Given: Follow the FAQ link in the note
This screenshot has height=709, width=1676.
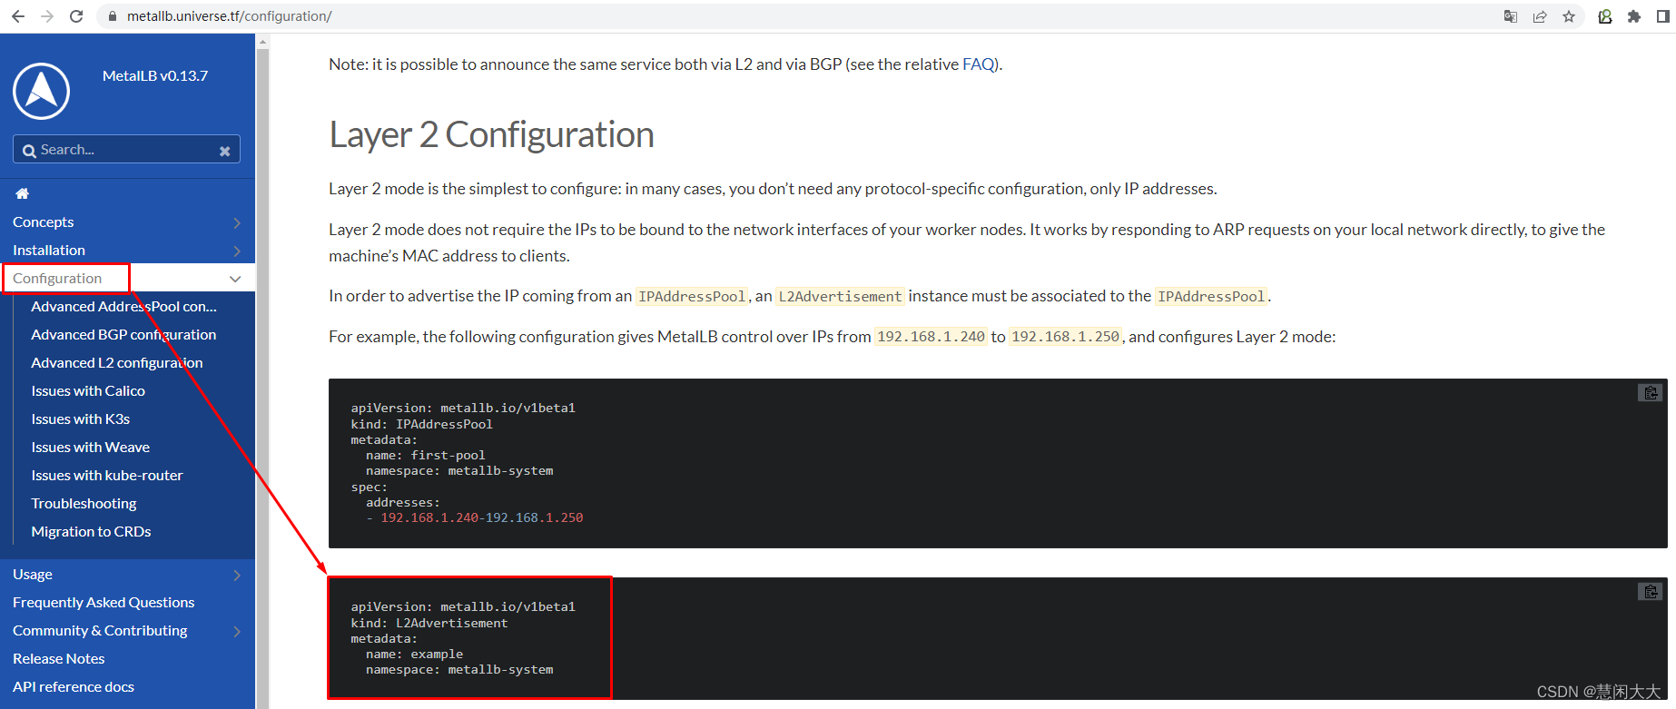Looking at the screenshot, I should pyautogui.click(x=979, y=64).
